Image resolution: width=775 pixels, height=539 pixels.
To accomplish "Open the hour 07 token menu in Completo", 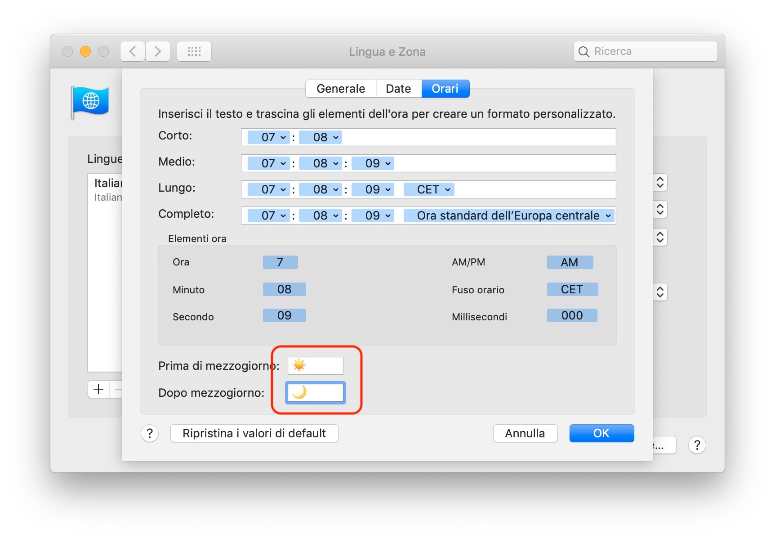I will (269, 216).
